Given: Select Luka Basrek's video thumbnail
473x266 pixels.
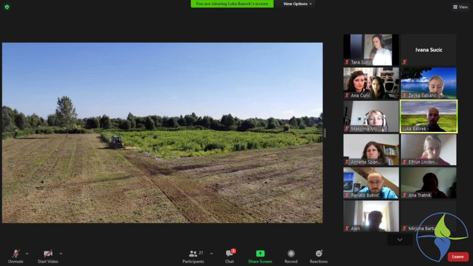Looking at the screenshot, I should tap(428, 116).
